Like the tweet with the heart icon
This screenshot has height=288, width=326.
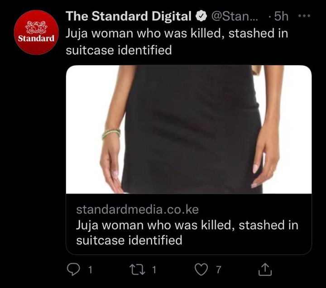201,269
